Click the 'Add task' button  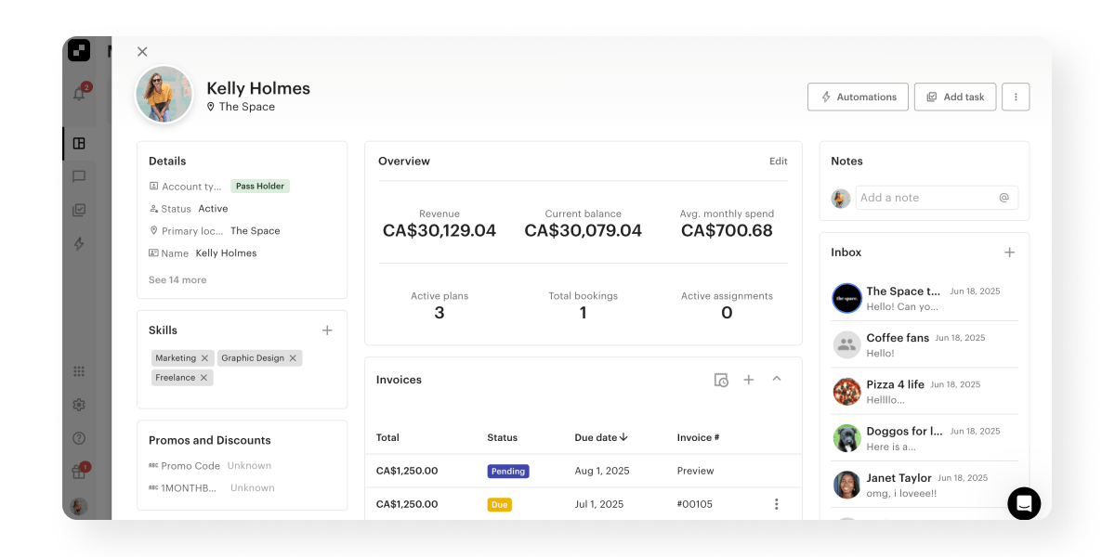(x=954, y=97)
